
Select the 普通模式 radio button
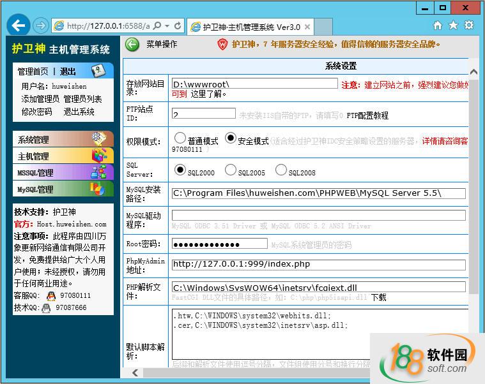tap(180, 140)
